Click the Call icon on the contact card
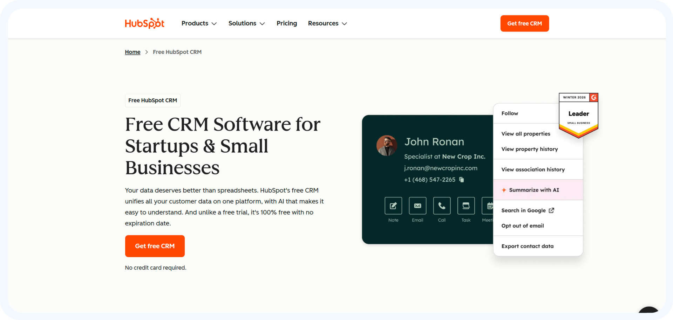The image size is (673, 320). click(x=441, y=206)
